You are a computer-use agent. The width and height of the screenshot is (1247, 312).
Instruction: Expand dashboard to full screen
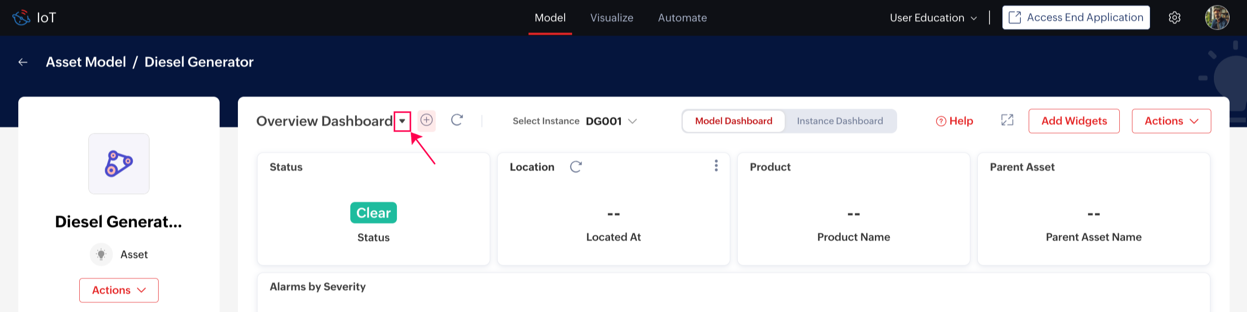tap(1007, 121)
